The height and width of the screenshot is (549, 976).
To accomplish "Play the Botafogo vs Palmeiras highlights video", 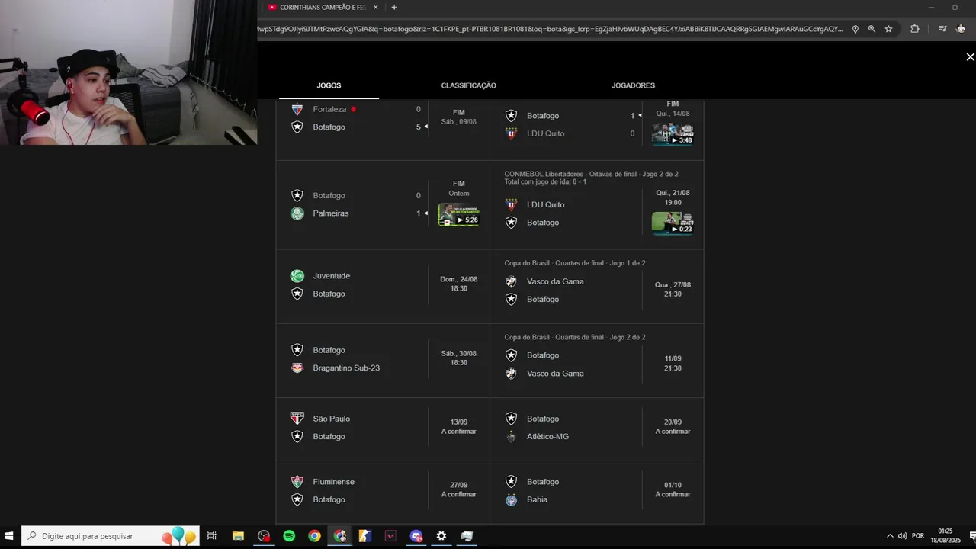I will point(458,215).
